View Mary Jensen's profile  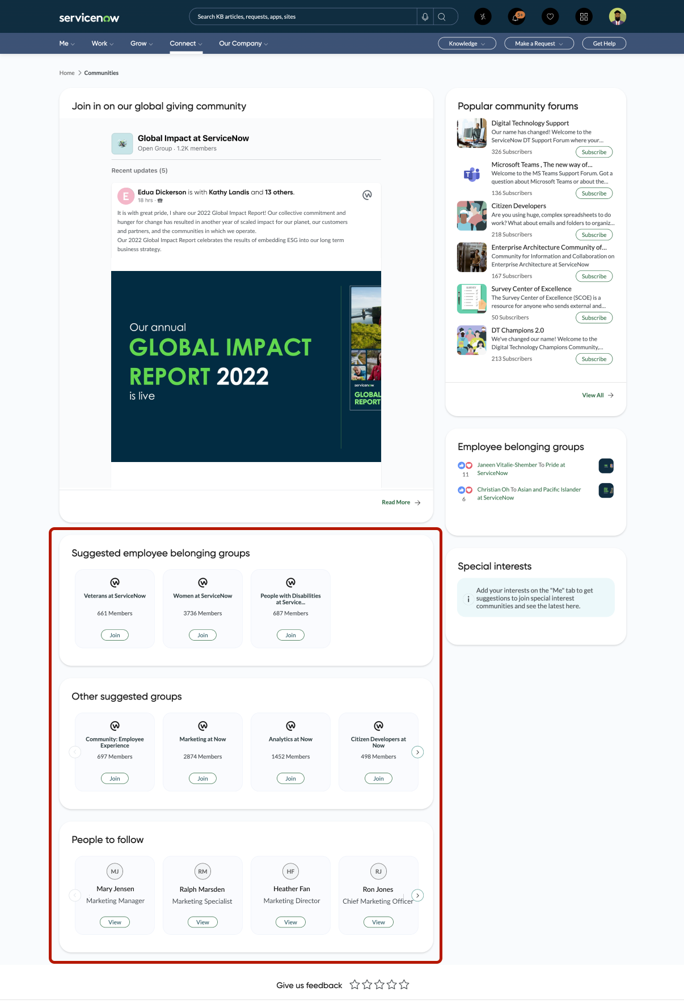115,922
